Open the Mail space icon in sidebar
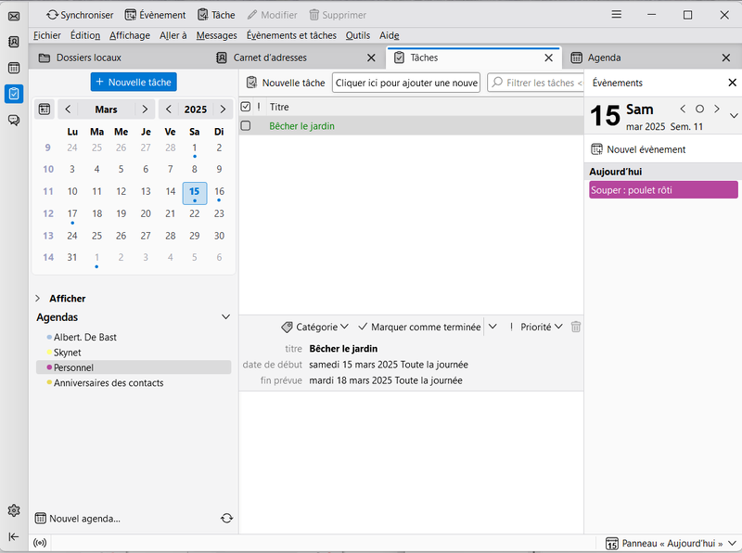This screenshot has width=742, height=553. point(14,17)
